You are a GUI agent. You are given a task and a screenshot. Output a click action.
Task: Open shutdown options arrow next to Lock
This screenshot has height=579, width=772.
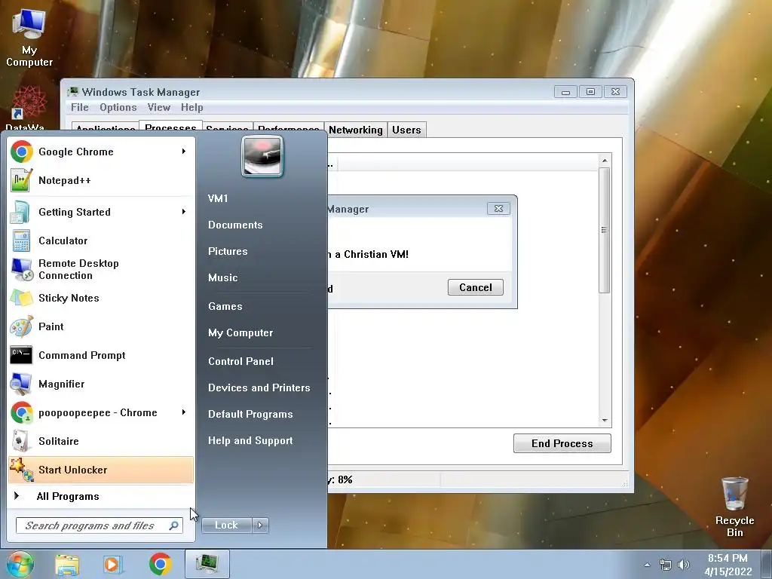point(260,525)
